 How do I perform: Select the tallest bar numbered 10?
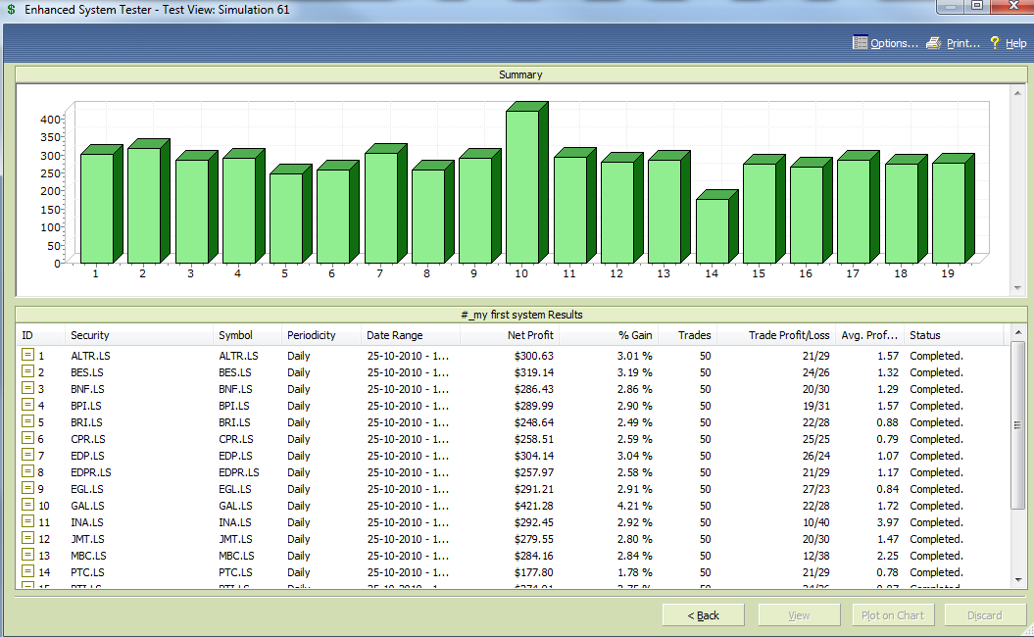[522, 186]
